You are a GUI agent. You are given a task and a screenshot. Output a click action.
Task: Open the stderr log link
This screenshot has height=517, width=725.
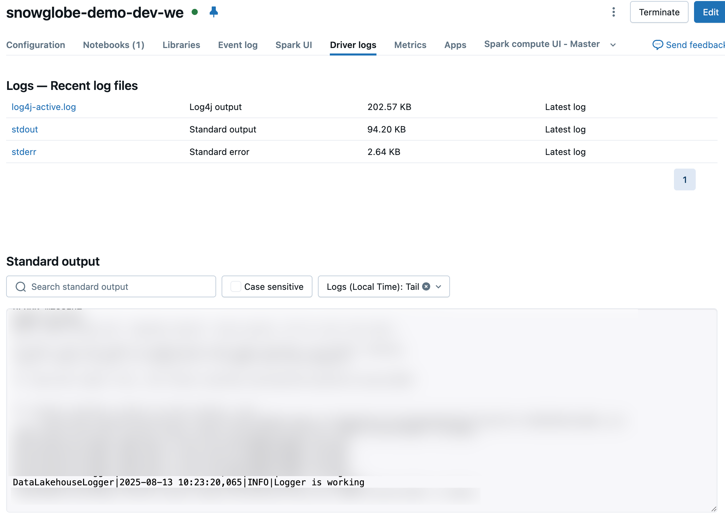pyautogui.click(x=24, y=152)
